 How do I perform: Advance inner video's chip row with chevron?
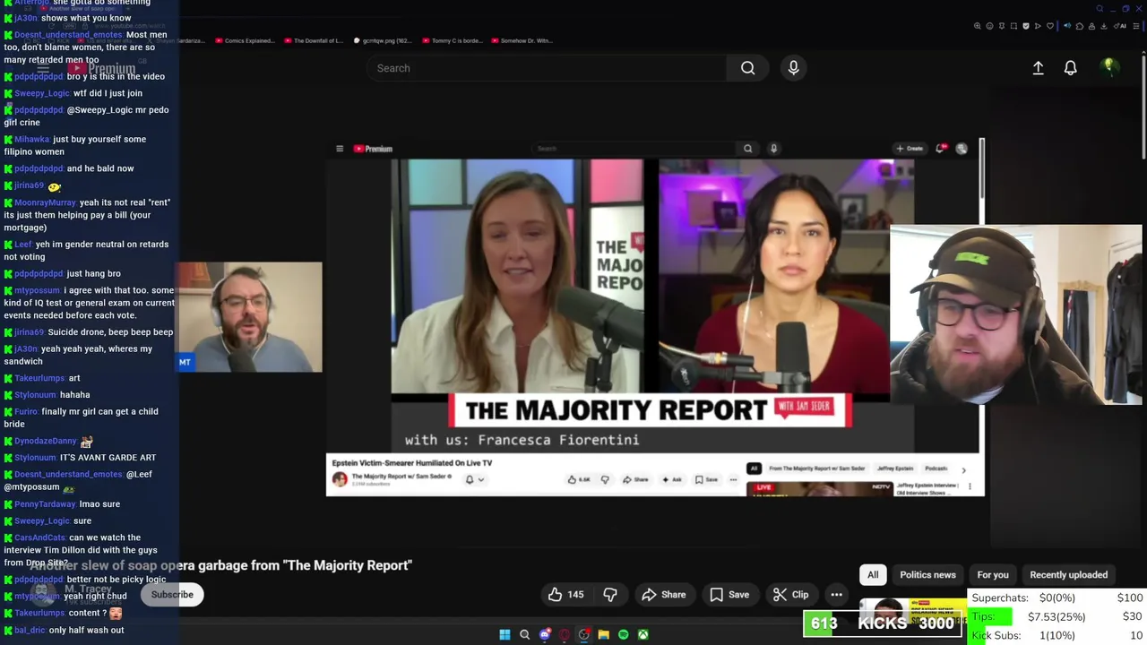[963, 469]
